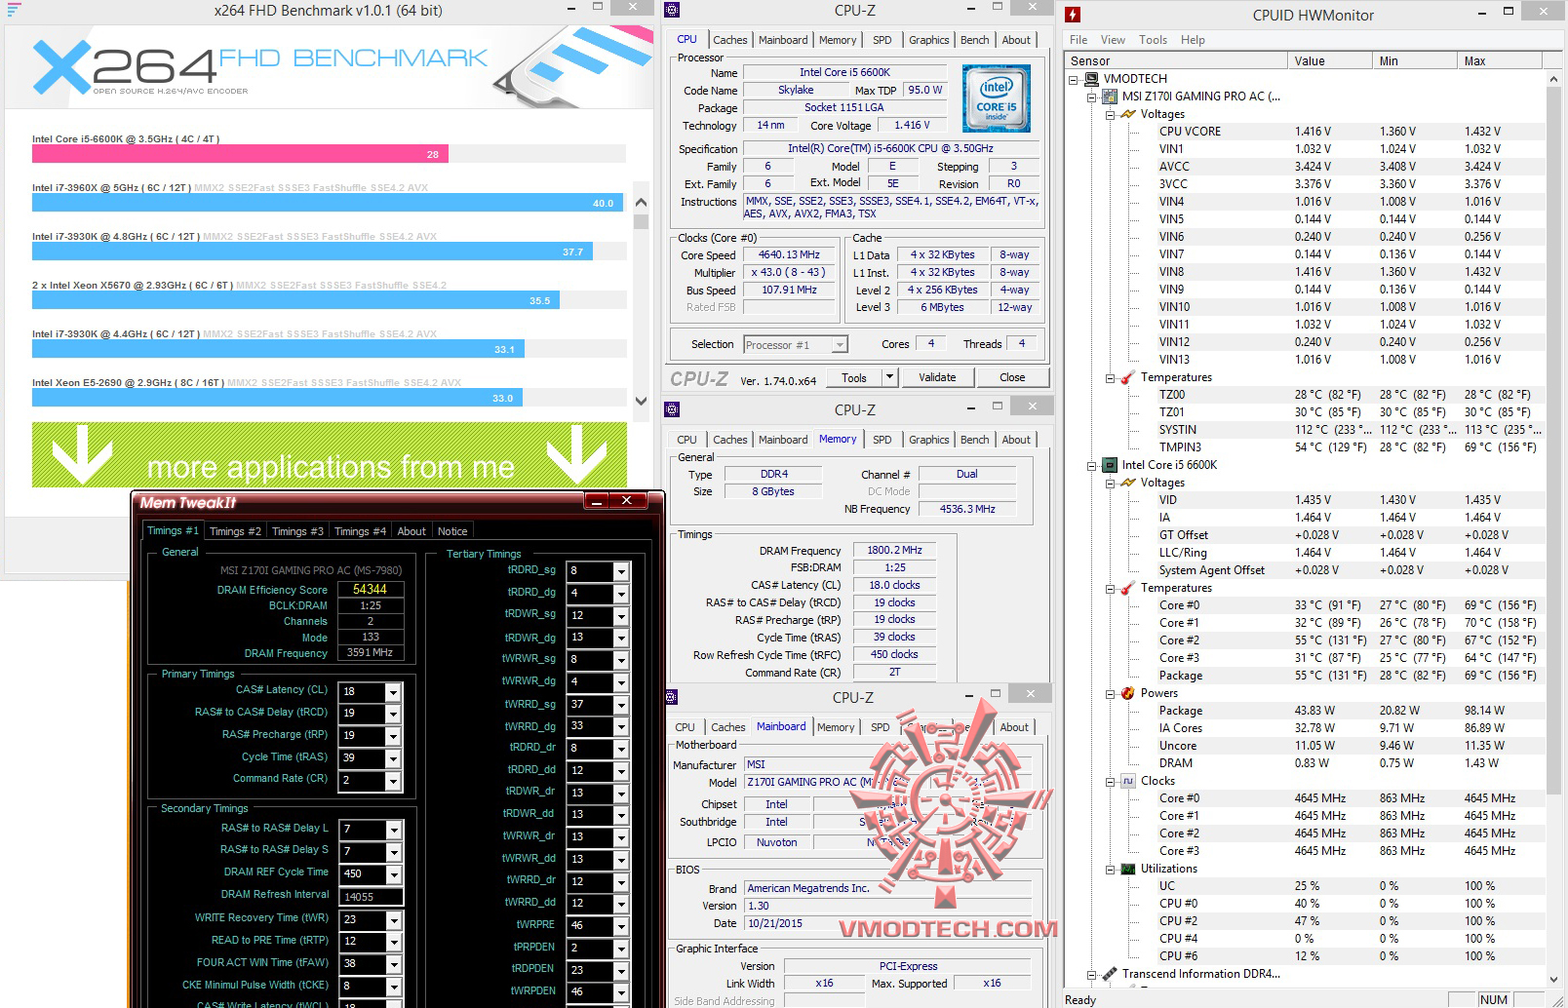Click the Intel Core i5 6600K chip icon
Viewport: 1568px width, 1008px height.
1110,465
